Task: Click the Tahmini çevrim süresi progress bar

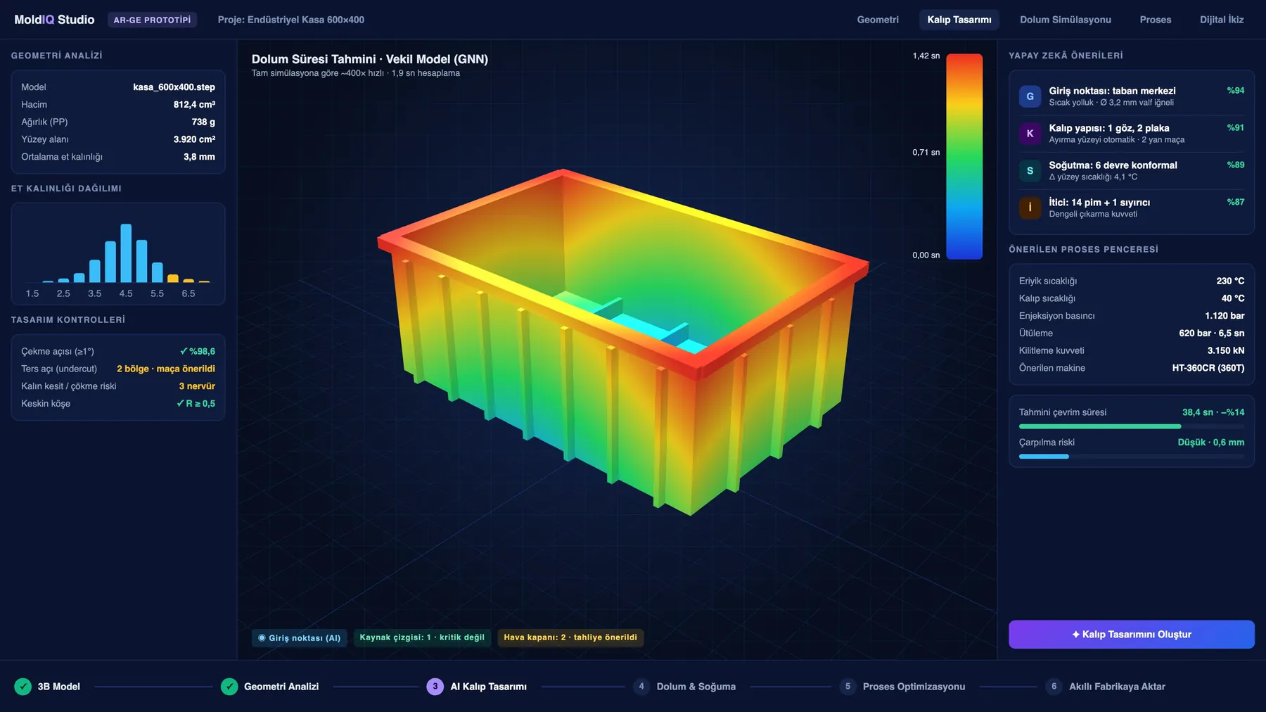Action: tap(1131, 426)
